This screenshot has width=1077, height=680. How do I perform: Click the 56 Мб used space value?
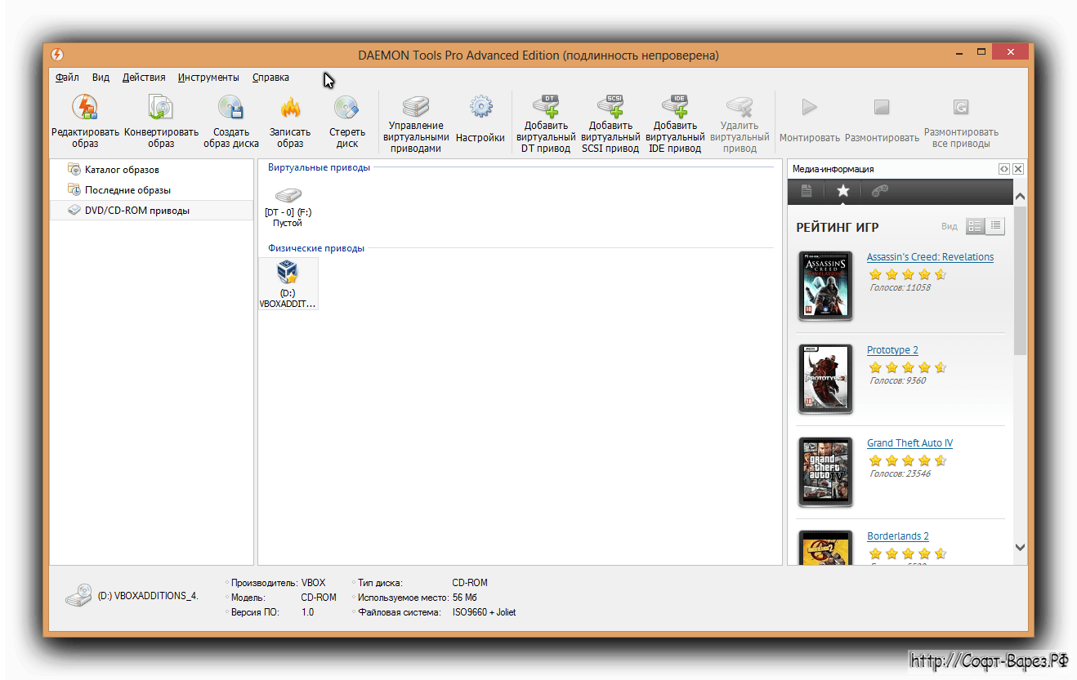click(x=464, y=598)
